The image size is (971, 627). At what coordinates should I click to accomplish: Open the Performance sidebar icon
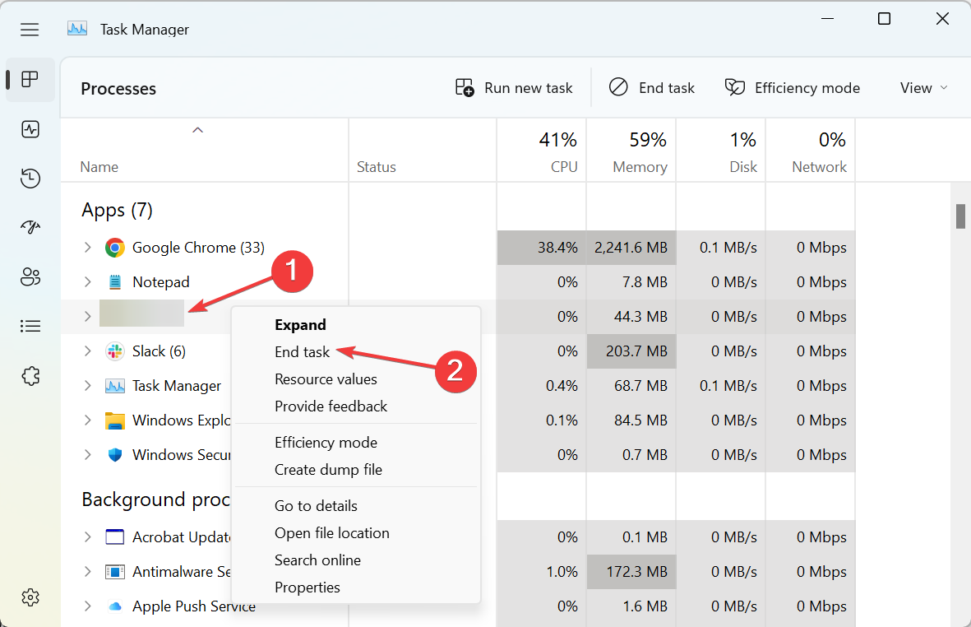click(30, 129)
